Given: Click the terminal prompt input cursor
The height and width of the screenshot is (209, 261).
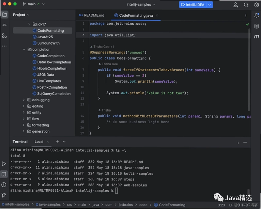Looking at the screenshot, I should [x=116, y=191].
